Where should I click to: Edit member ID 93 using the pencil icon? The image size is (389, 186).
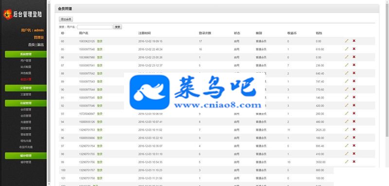[347, 113]
